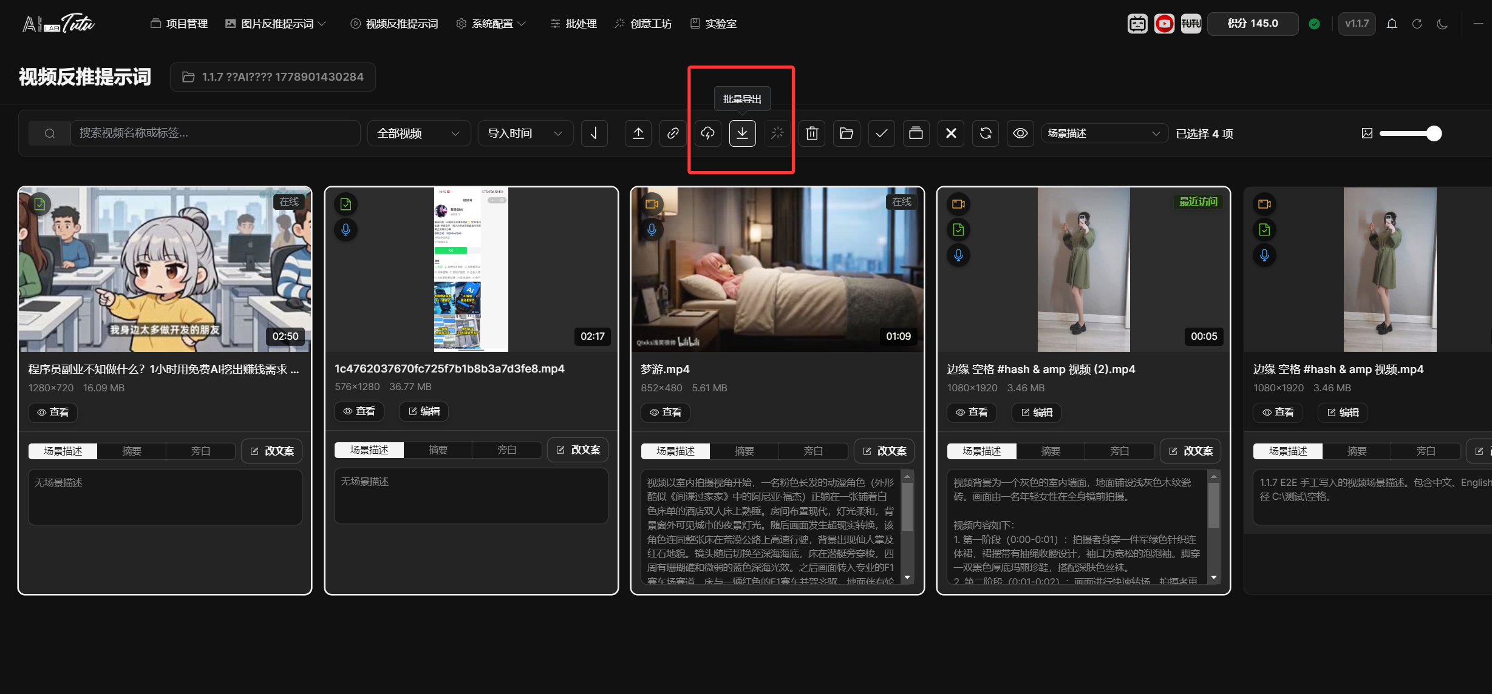Click the 积分 145.0 points button
1492x694 pixels.
1253,24
